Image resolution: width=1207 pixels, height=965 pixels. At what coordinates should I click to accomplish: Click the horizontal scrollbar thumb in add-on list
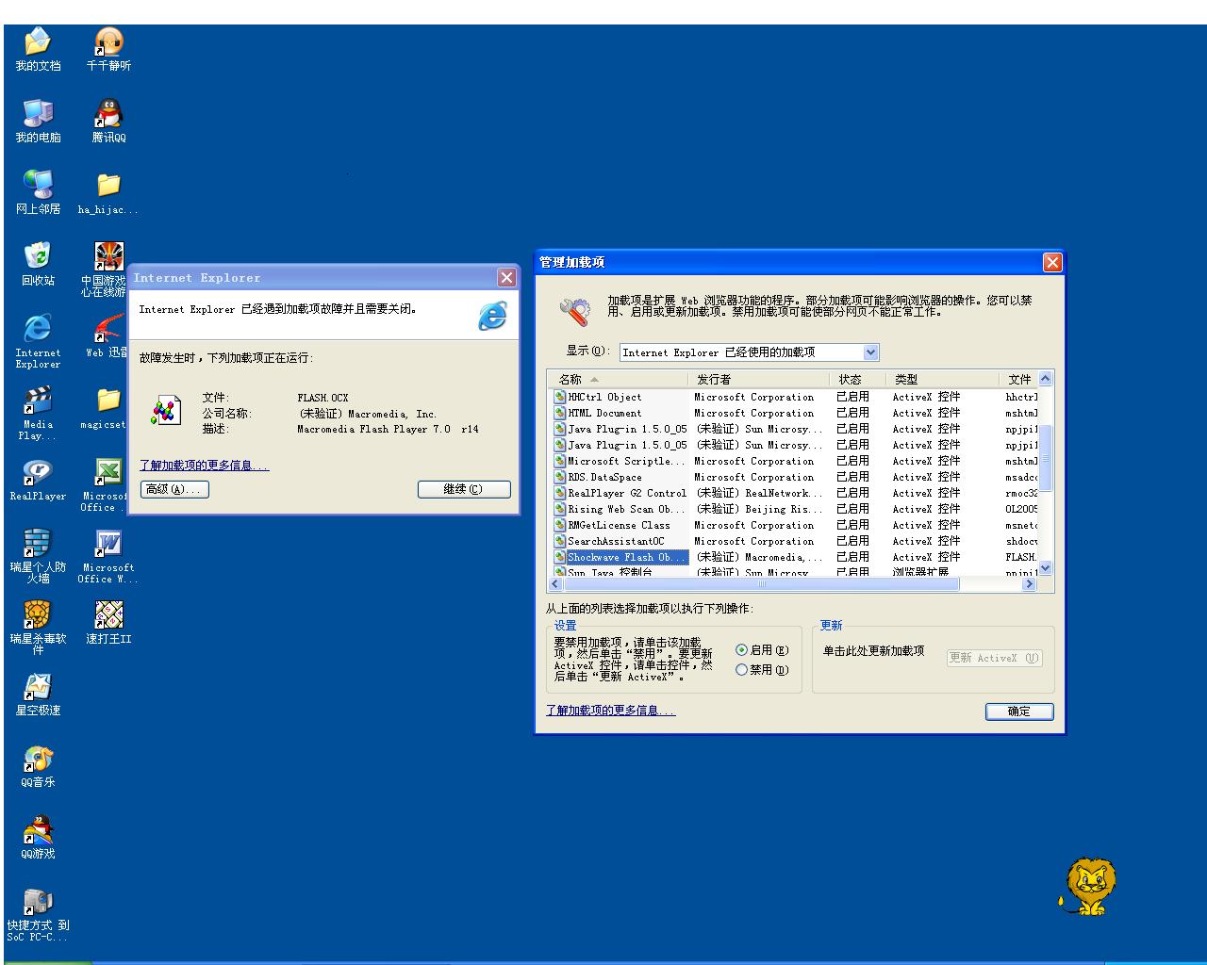(761, 584)
